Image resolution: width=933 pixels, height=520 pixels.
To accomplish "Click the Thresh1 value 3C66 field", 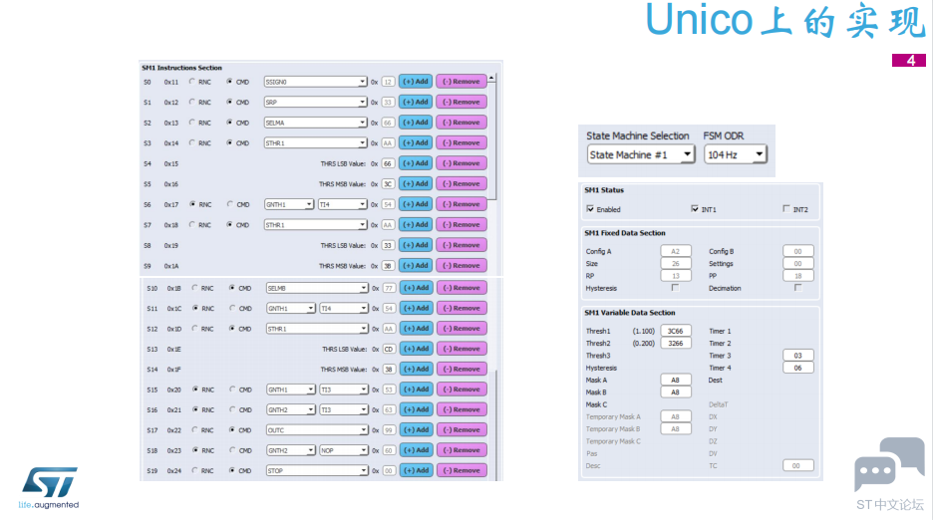I will tap(676, 331).
